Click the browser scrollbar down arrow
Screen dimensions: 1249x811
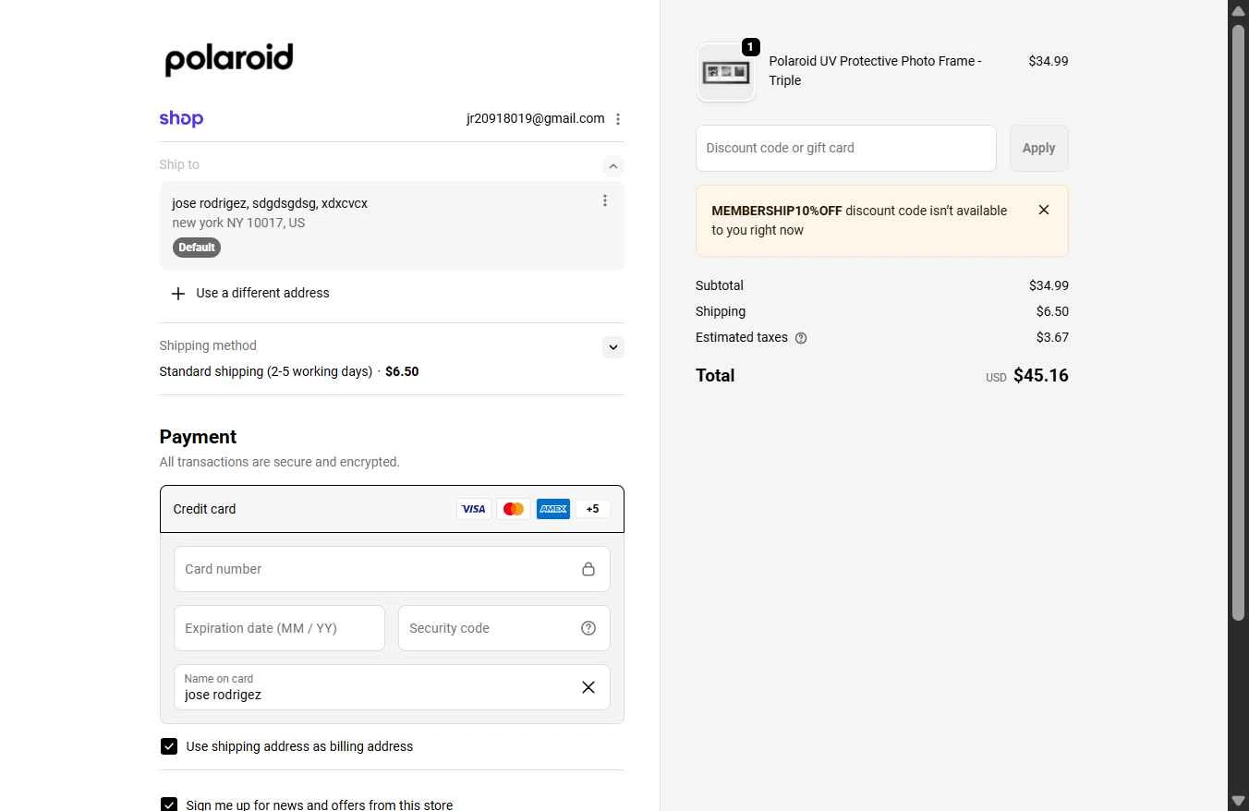pos(1238,800)
